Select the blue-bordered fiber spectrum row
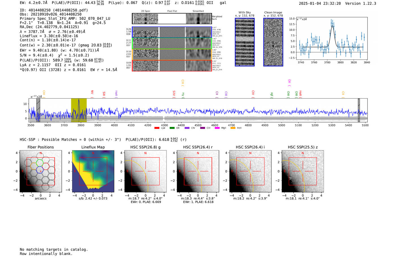This screenshot has height=269, width=396. coord(172,32)
